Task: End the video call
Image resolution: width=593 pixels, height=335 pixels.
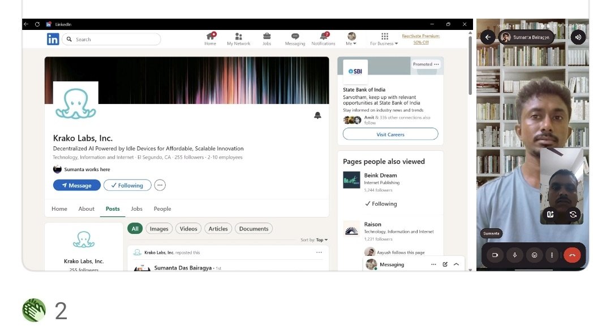Action: [x=572, y=255]
